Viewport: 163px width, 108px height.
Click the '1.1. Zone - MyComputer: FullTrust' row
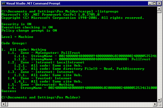(44, 53)
